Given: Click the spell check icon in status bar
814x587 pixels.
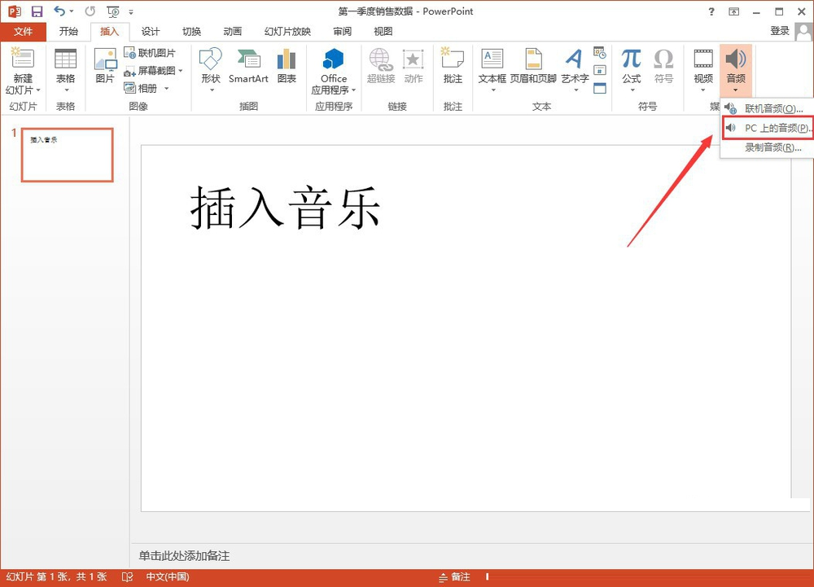Looking at the screenshot, I should pyautogui.click(x=127, y=576).
